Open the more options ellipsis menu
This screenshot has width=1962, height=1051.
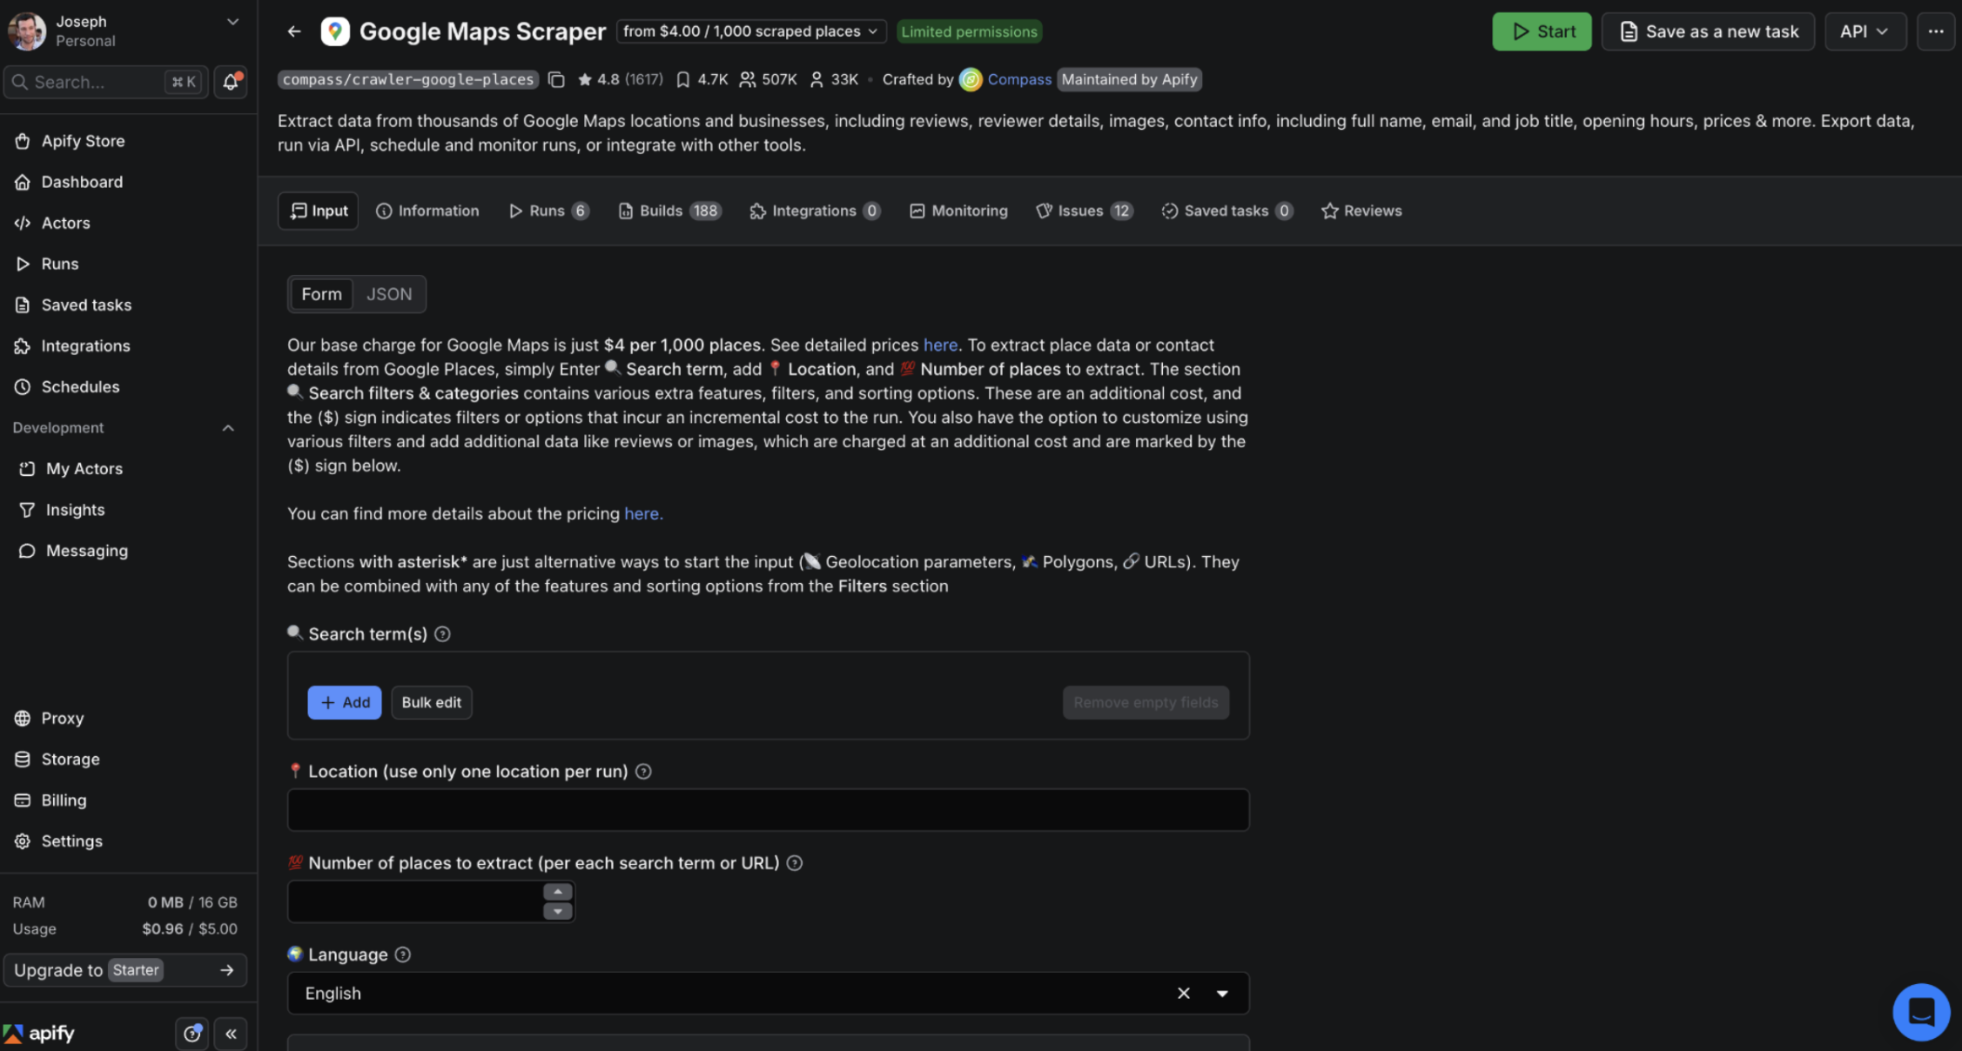click(x=1936, y=31)
